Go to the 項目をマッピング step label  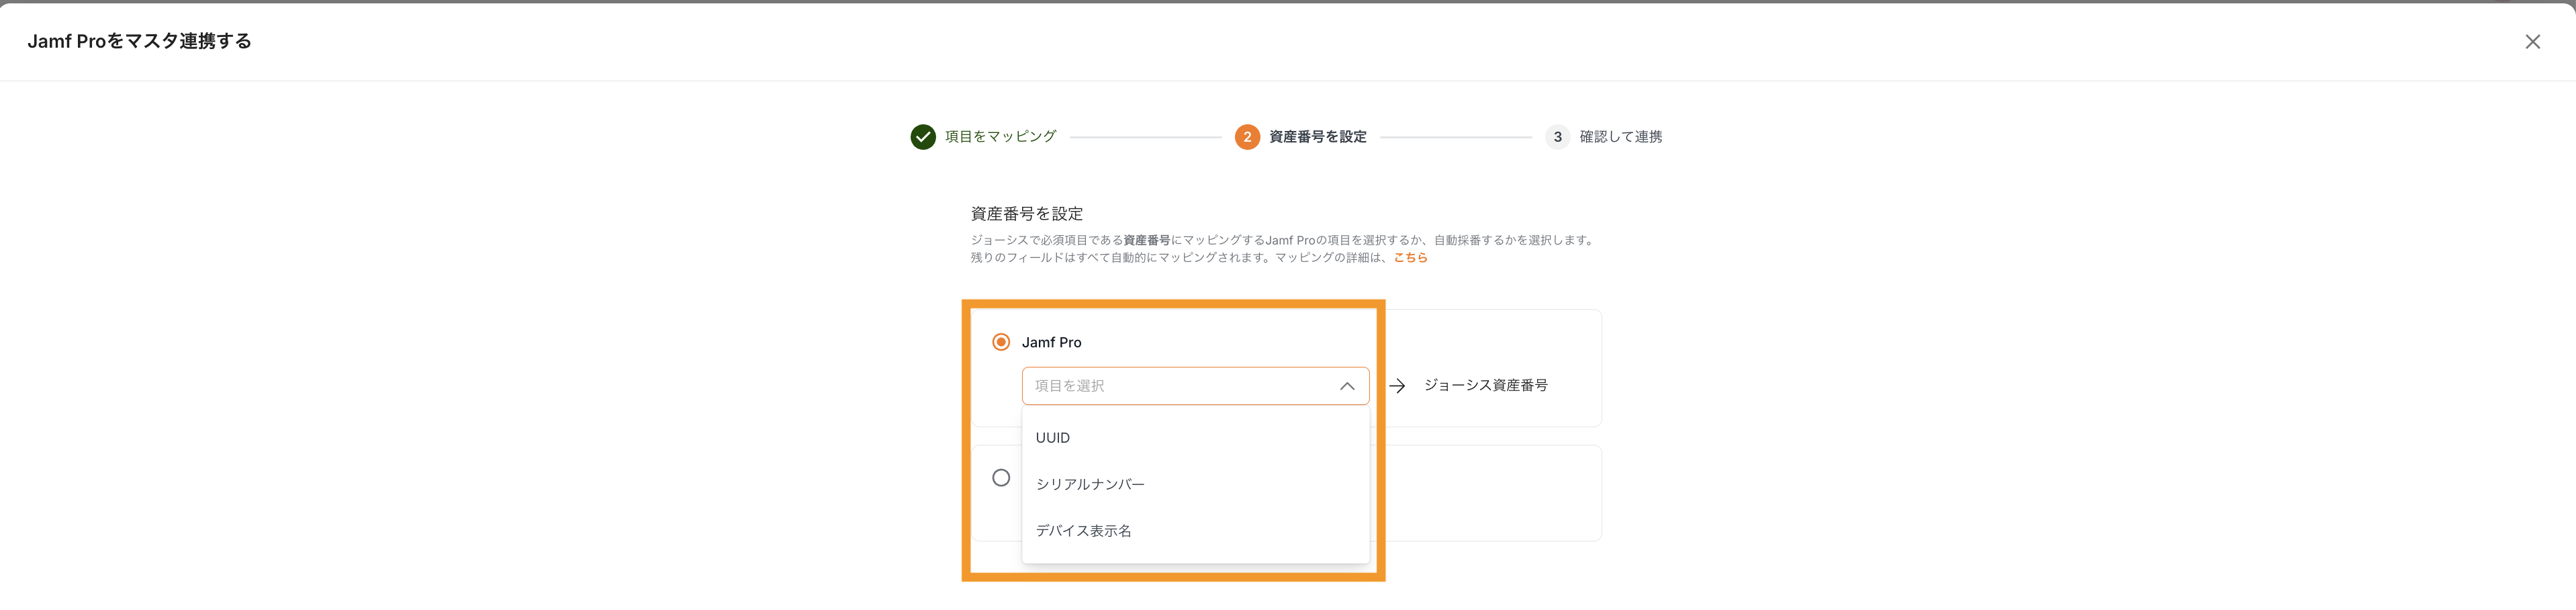coord(1000,137)
